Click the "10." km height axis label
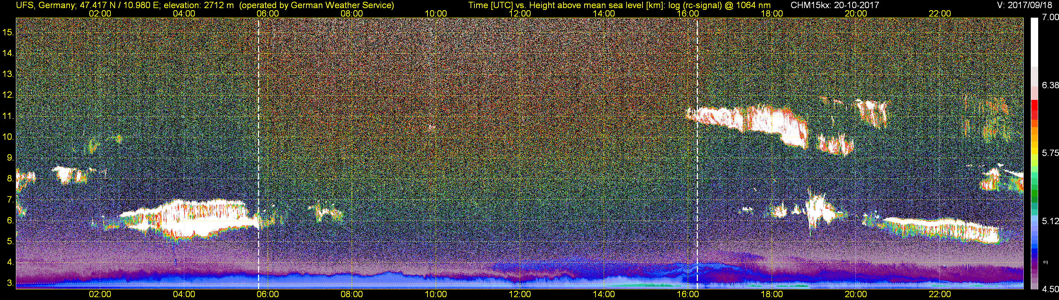1059x300 pixels. point(8,137)
